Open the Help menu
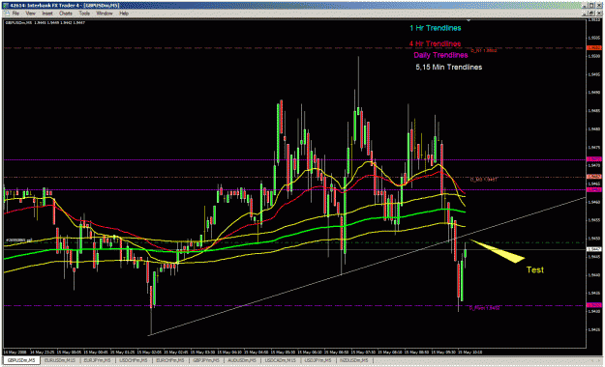This screenshot has width=605, height=367. coord(124,14)
